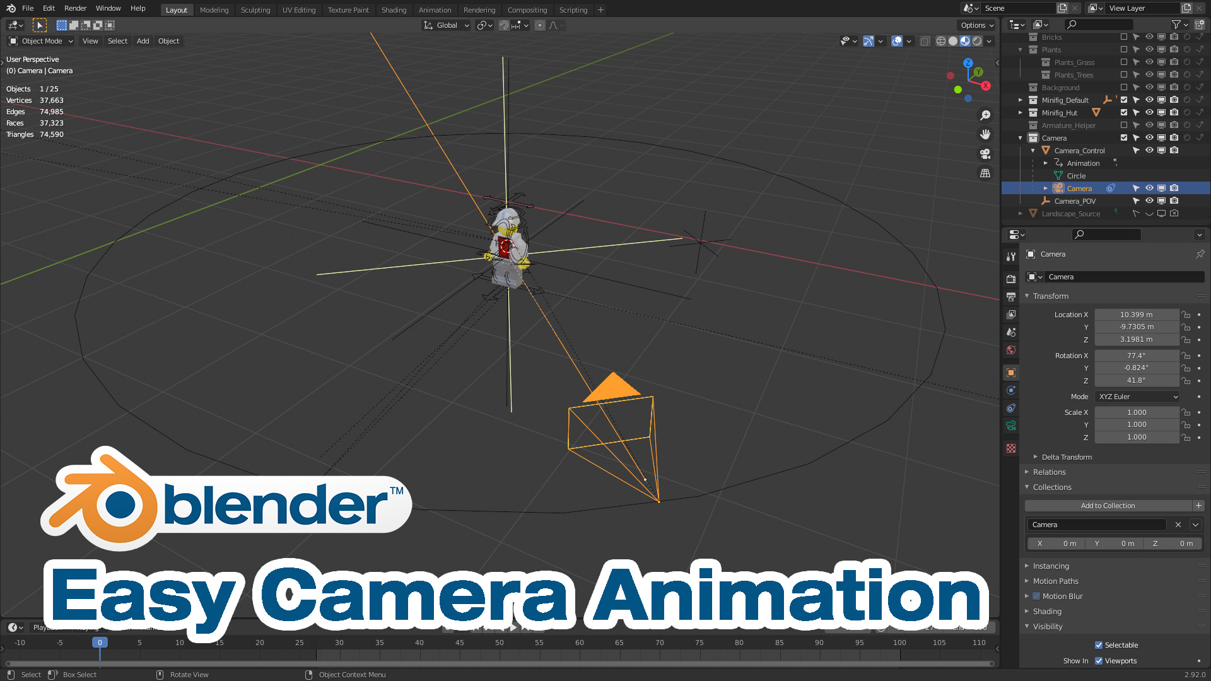The image size is (1211, 681).
Task: Enable the Armature_Helper collection checkbox
Action: (x=1124, y=125)
